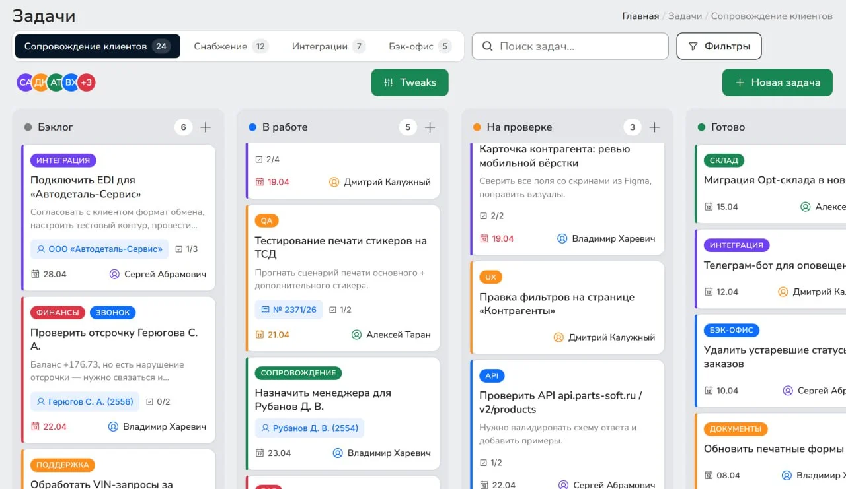Open card Проверить отсрочку Герюгова С. А.
This screenshot has width=846, height=489.
(118, 370)
